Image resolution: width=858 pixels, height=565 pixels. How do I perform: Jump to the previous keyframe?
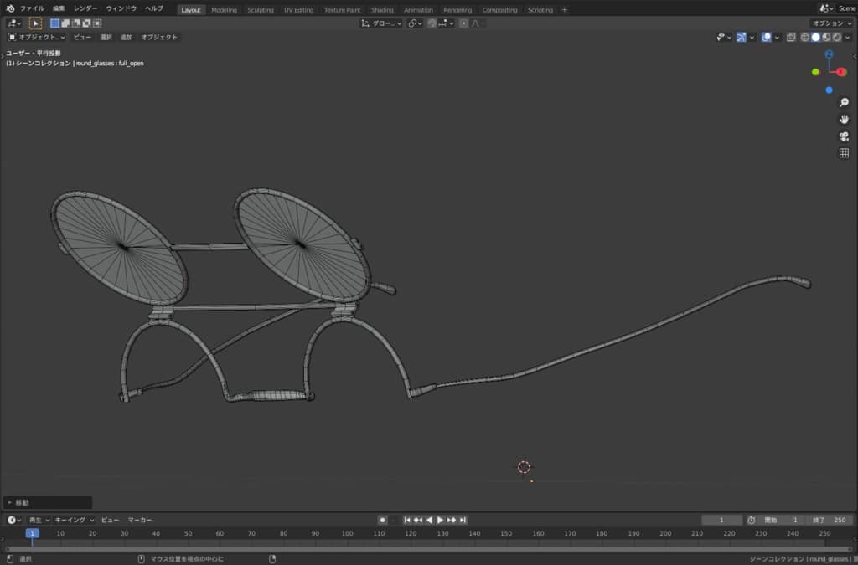coord(418,520)
